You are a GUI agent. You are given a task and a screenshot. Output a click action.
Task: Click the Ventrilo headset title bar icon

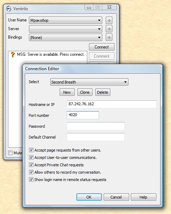click(x=9, y=9)
